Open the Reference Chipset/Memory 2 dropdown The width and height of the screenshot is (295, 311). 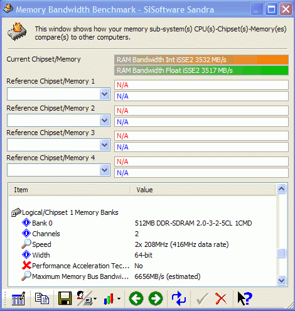point(105,121)
